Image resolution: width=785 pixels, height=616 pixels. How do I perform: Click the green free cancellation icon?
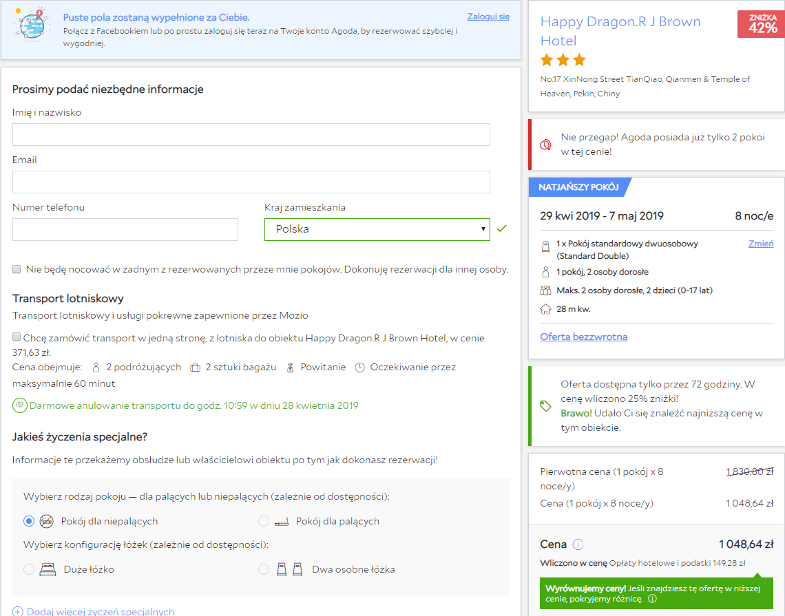click(x=19, y=405)
